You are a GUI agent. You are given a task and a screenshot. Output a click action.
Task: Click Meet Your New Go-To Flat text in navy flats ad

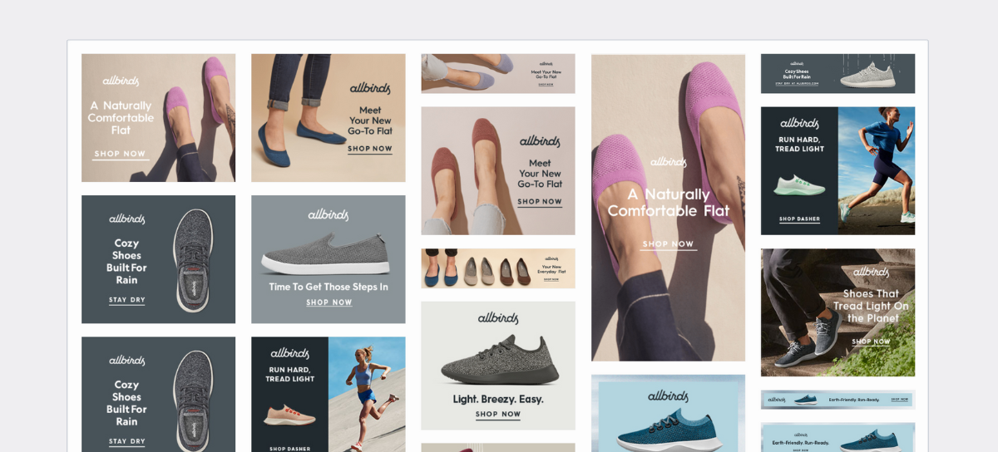[x=370, y=120]
